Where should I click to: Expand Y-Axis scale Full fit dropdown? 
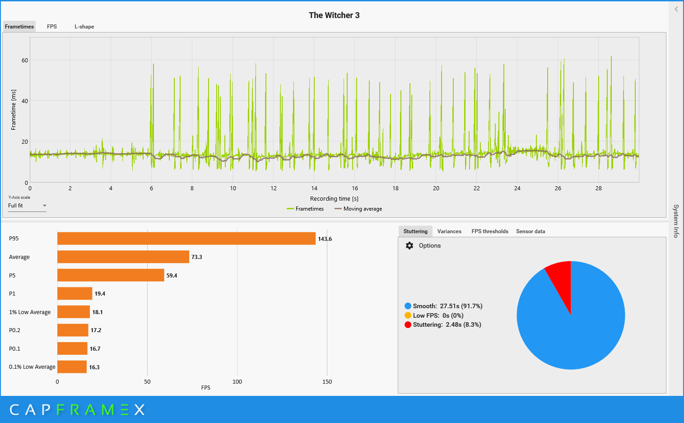click(x=27, y=206)
